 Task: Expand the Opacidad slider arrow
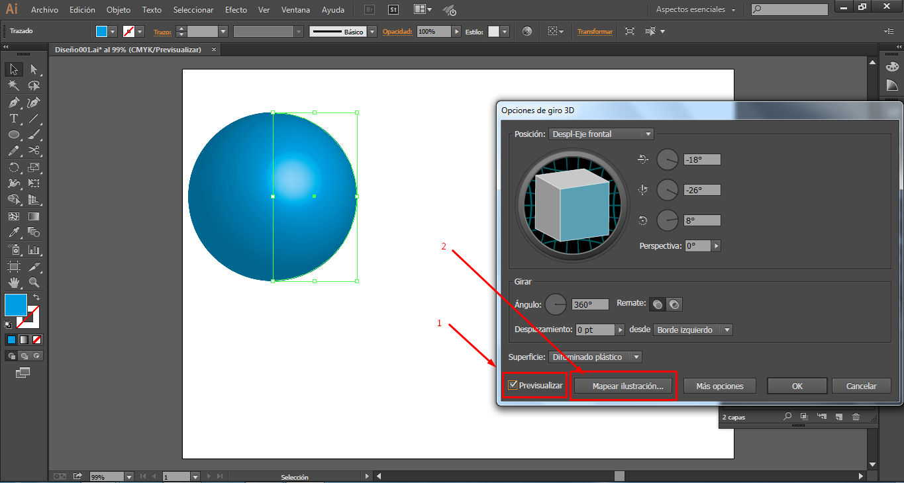point(456,31)
